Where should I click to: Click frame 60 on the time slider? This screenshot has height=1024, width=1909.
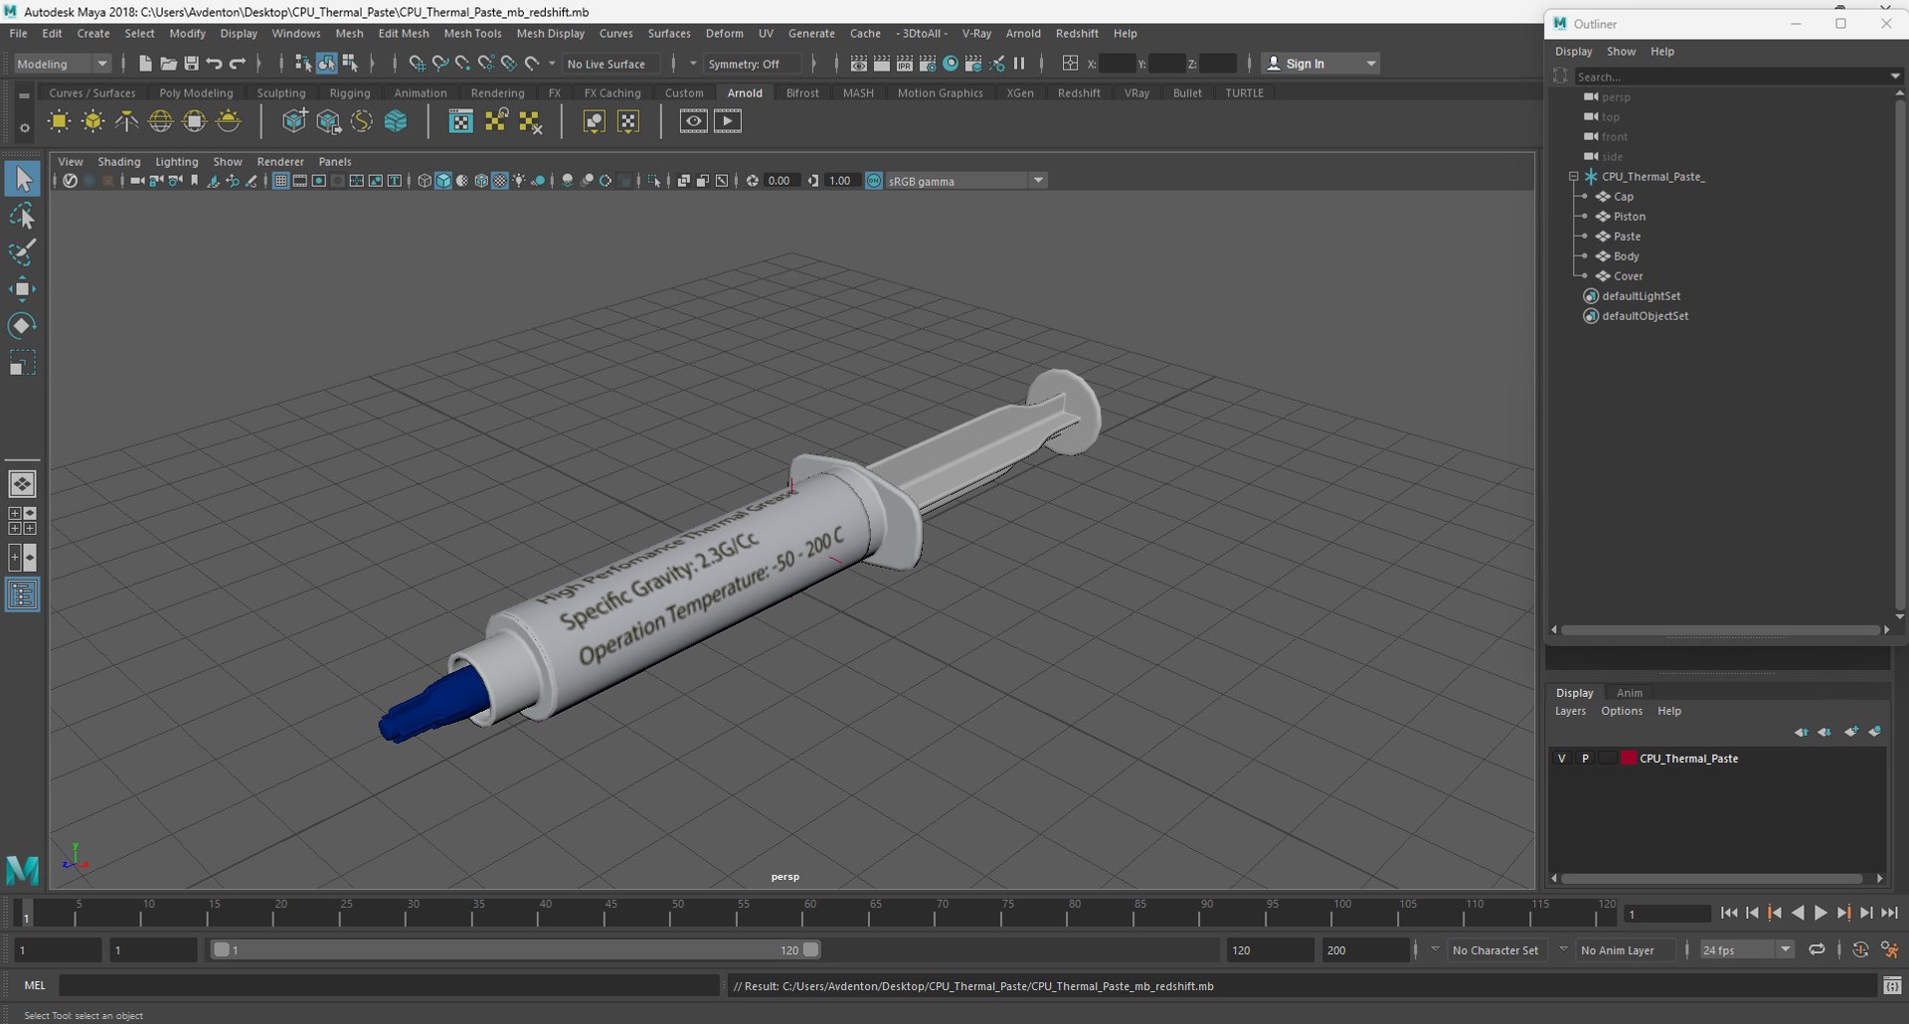click(810, 914)
